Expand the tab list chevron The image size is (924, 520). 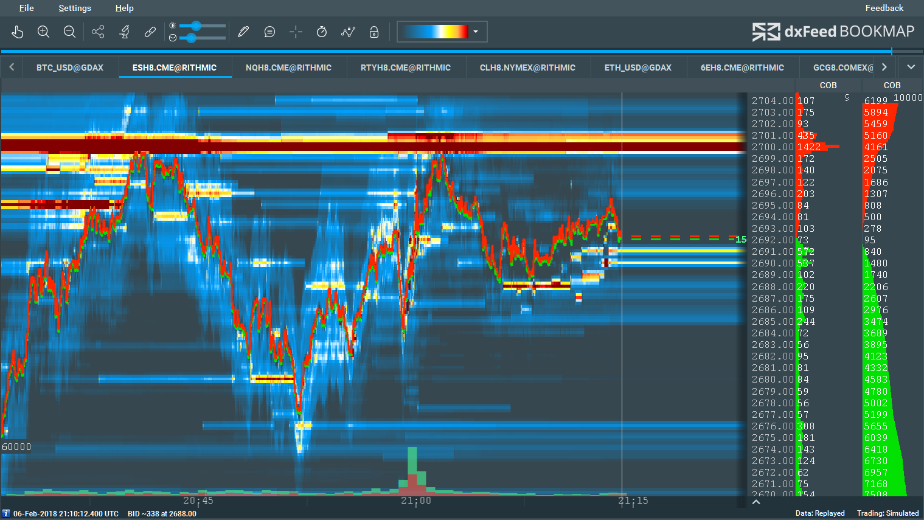(911, 67)
